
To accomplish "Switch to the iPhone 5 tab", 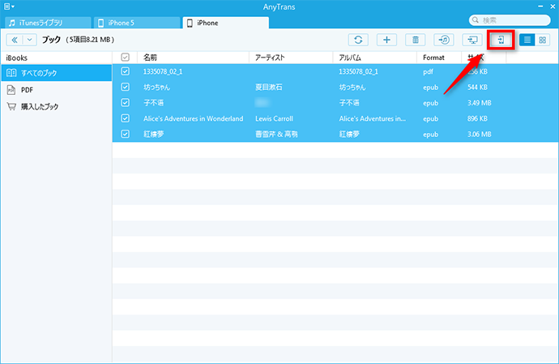I will (x=137, y=23).
